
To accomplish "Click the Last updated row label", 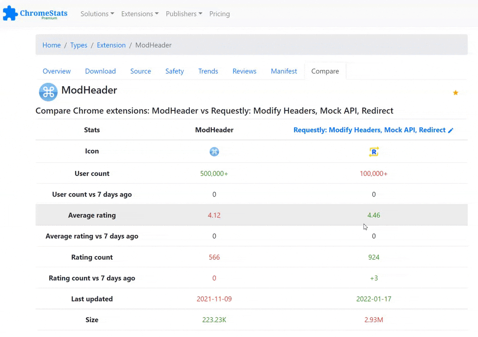I will (92, 299).
